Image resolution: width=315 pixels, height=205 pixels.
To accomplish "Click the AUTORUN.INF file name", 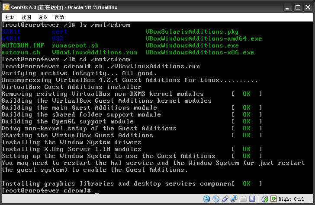I will 22,45.
